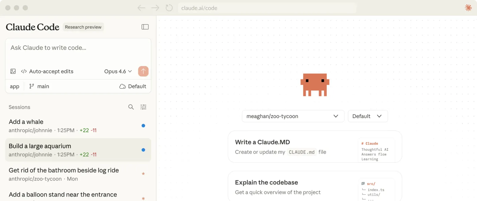The height and width of the screenshot is (201, 477).
Task: Click the Research preview badge
Action: [83, 27]
